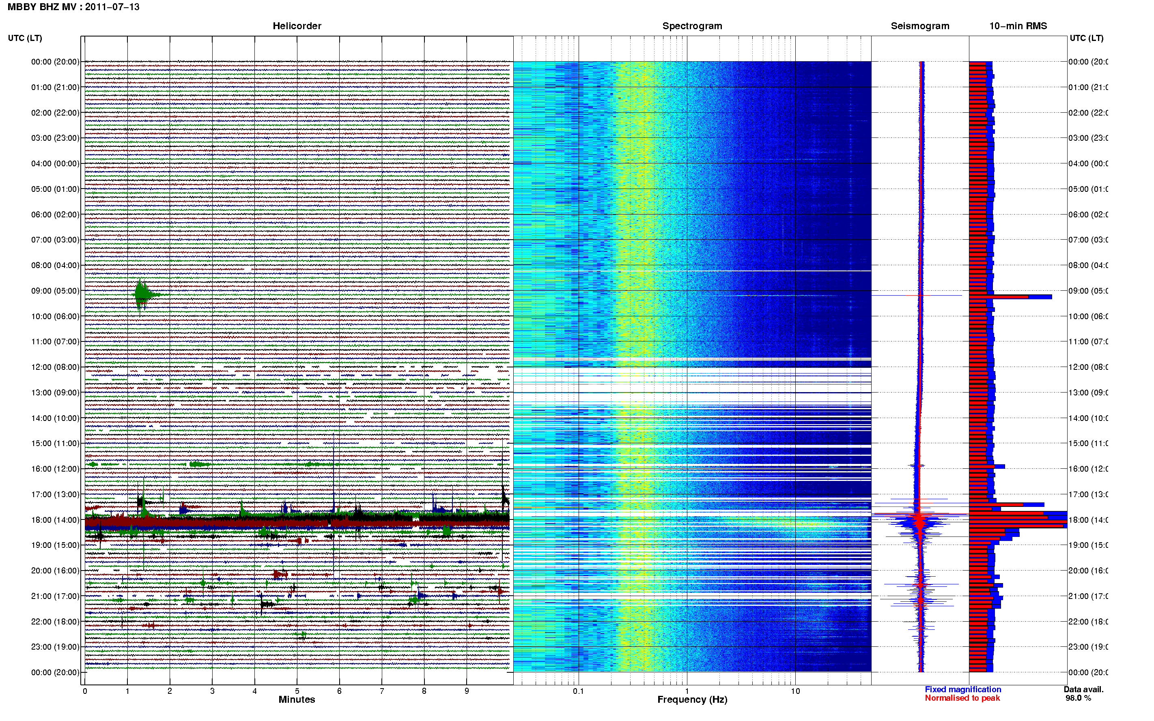Click the '10-min RMS' panel heading
The image size is (1154, 721).
[x=1018, y=26]
